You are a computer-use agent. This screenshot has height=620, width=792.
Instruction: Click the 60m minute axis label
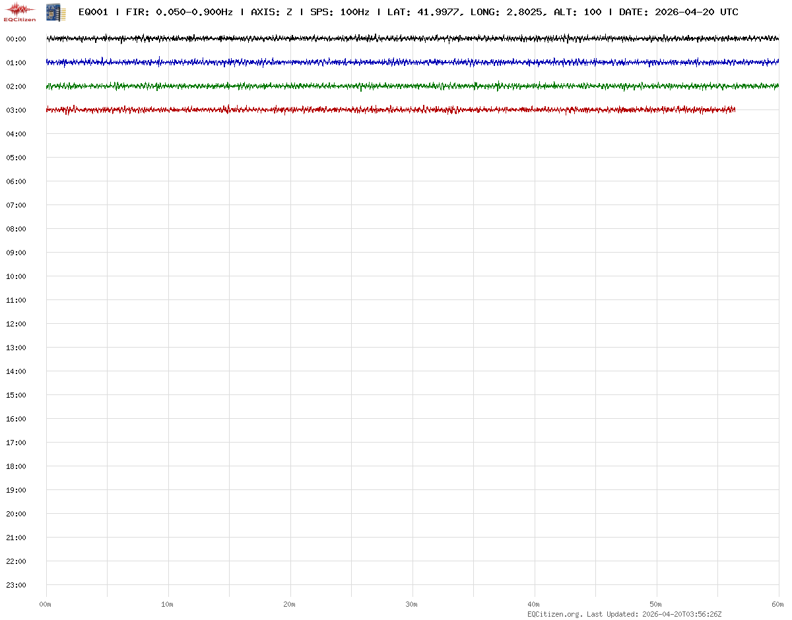point(777,604)
